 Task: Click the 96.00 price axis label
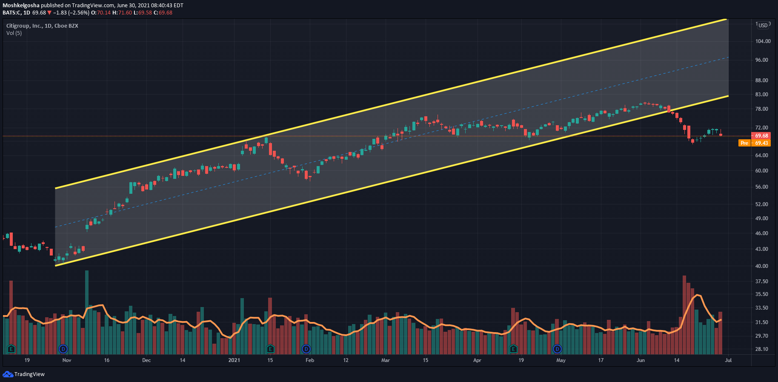pos(761,60)
